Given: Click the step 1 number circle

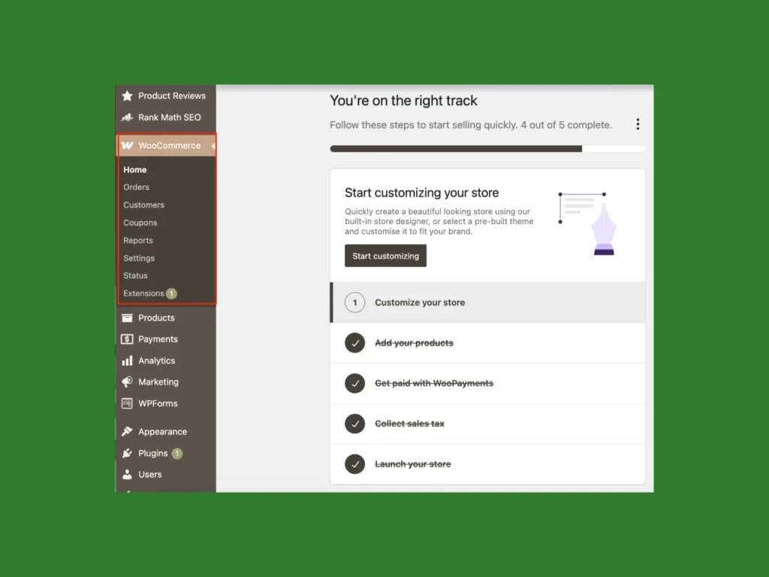Looking at the screenshot, I should (x=354, y=303).
